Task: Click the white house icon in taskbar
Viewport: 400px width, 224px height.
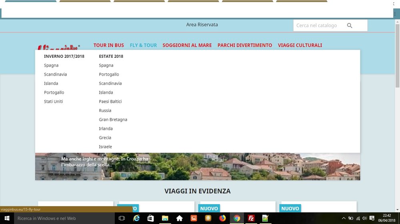Action: [179, 218]
